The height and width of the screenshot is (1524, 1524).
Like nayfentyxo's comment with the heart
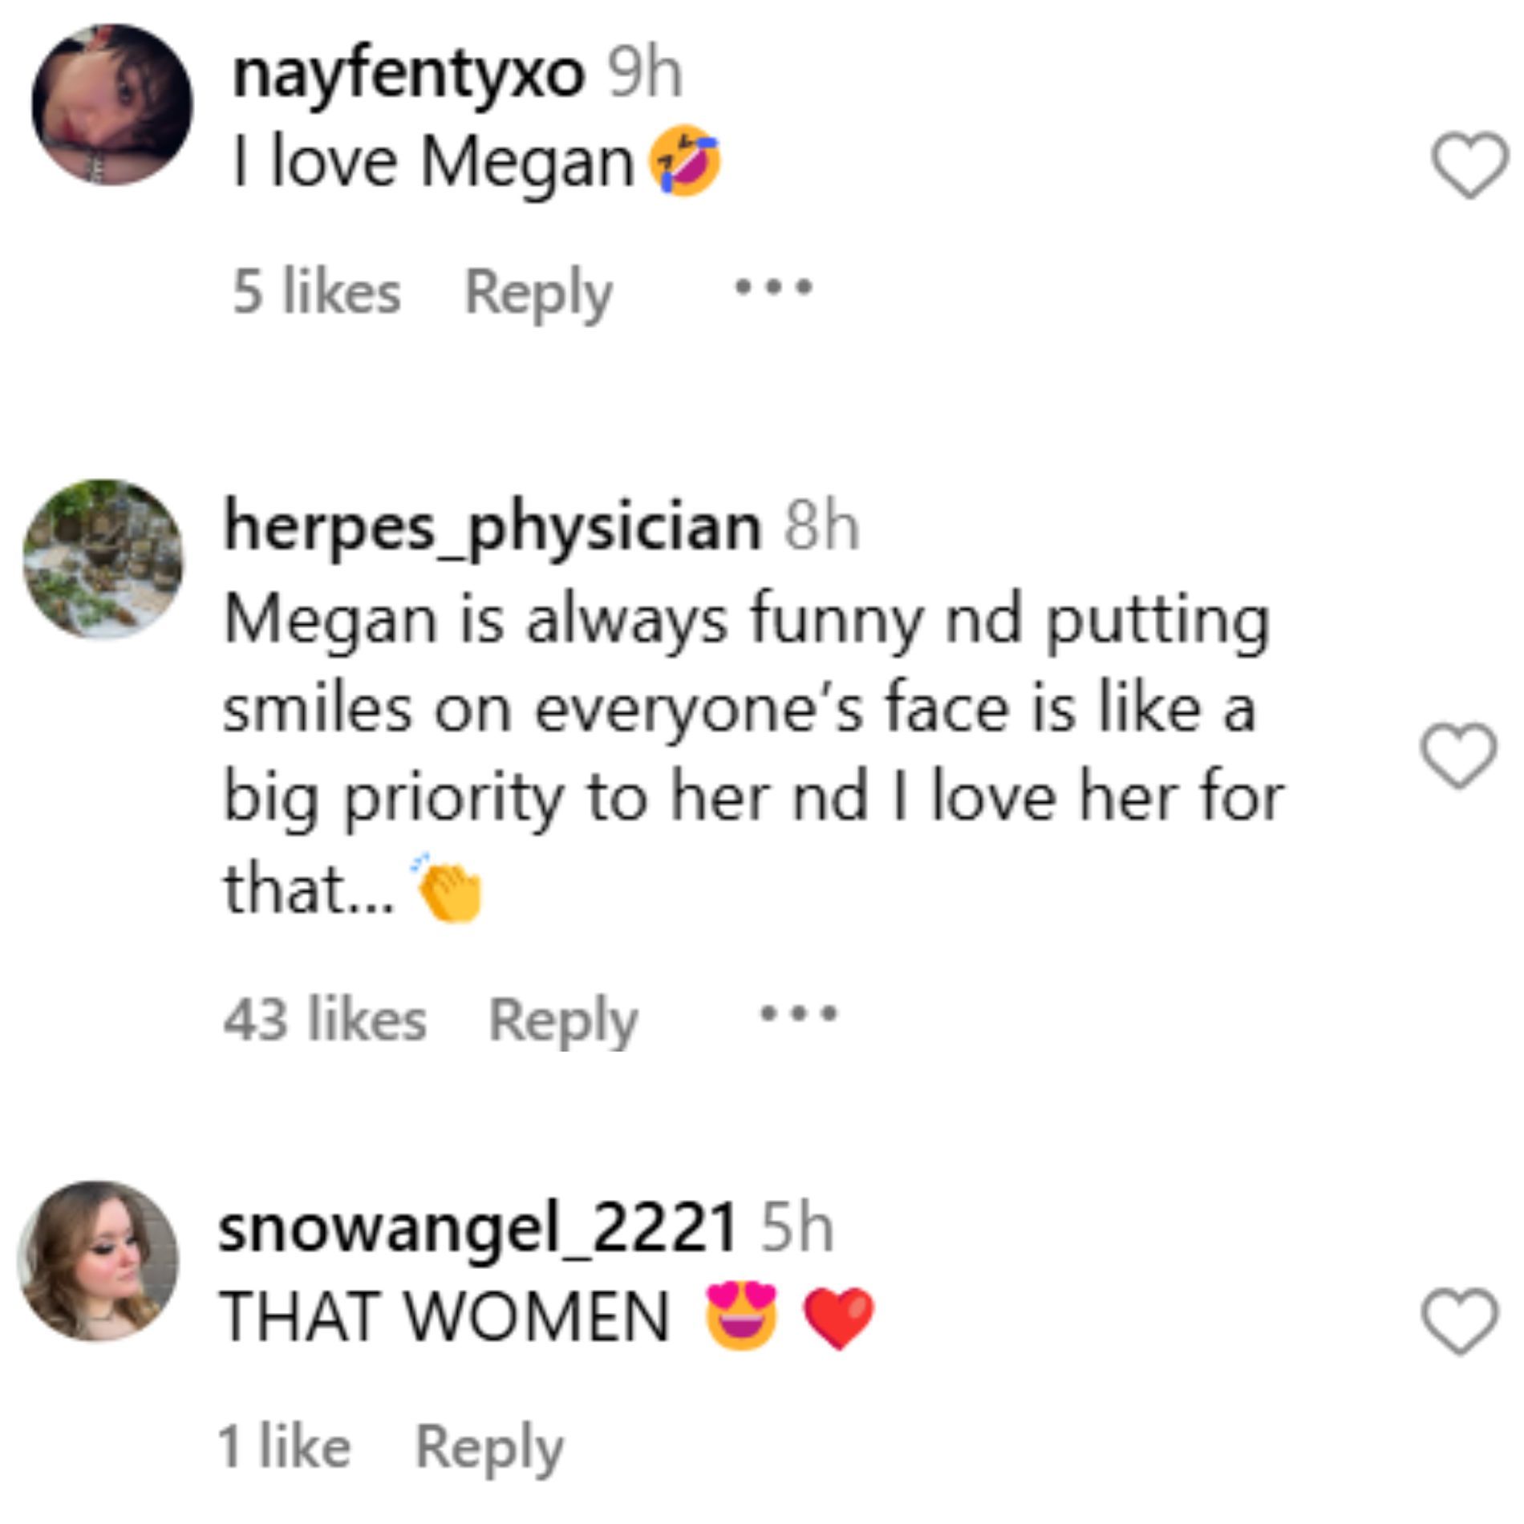pyautogui.click(x=1469, y=166)
